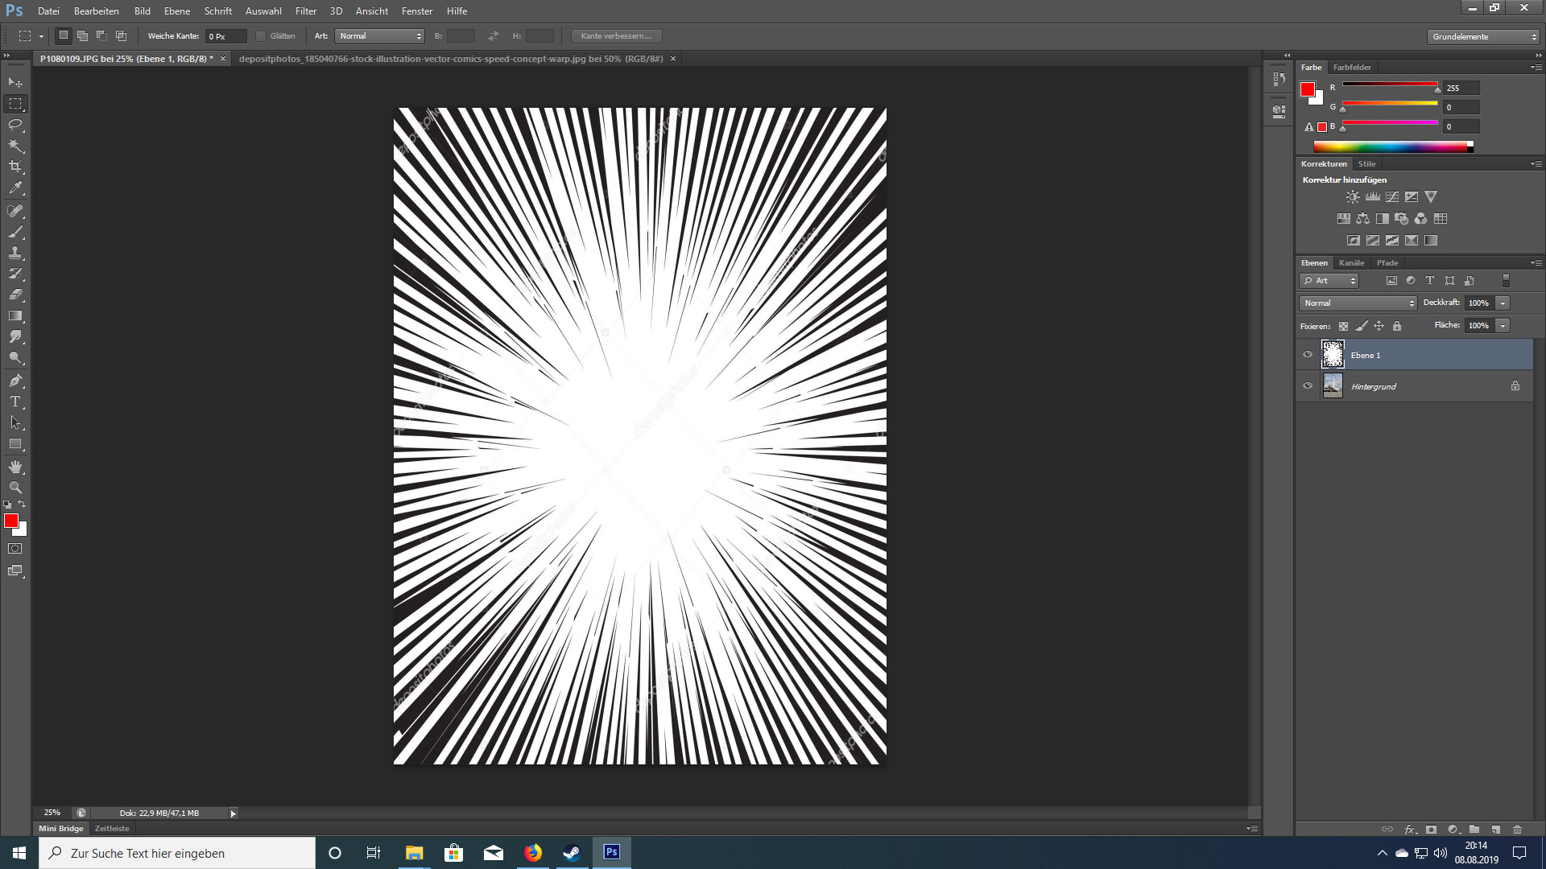The width and height of the screenshot is (1546, 869).
Task: Click the Weiche Kante input field
Action: coord(225,36)
